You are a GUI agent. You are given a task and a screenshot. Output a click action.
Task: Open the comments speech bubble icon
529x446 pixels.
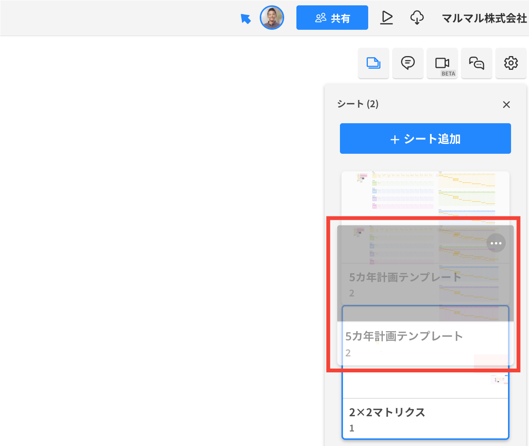click(x=408, y=63)
